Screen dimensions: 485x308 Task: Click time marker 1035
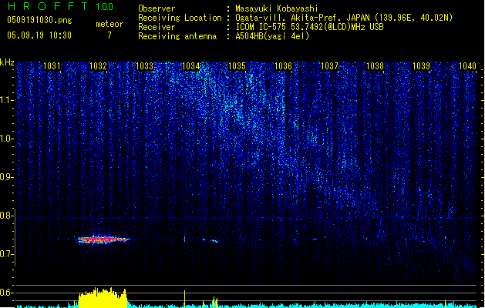tap(237, 65)
